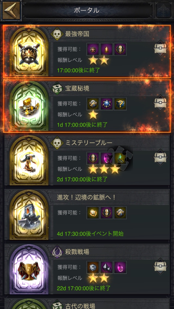Screen dimensions: 174x309
Task: Open the 古代の戦場 event entry
Action: point(87,304)
